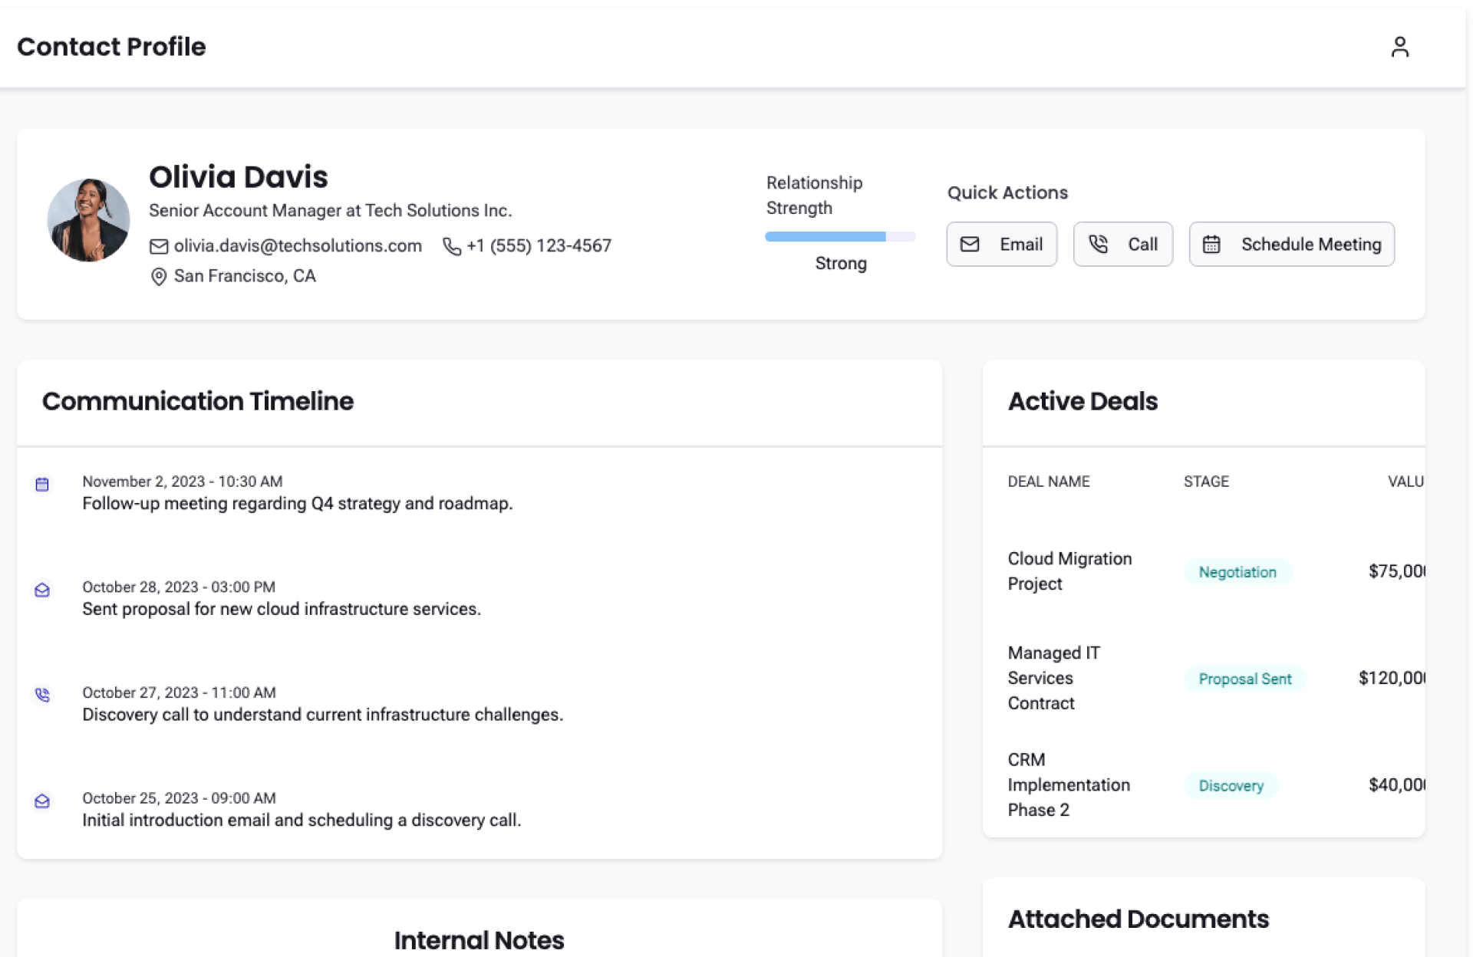The height and width of the screenshot is (957, 1473).
Task: Click the user account icon in header
Action: point(1399,47)
